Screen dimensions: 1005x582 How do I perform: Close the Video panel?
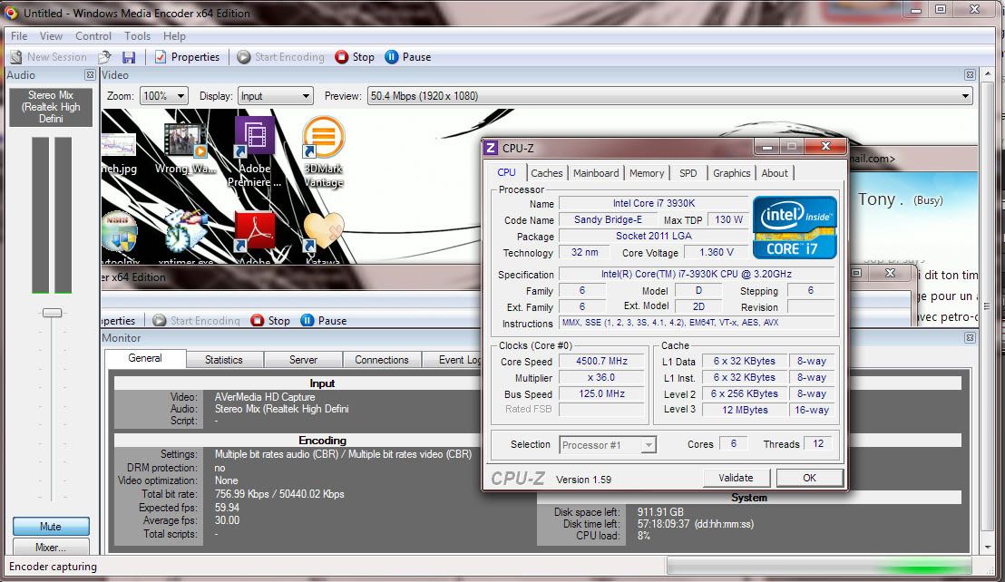point(970,75)
